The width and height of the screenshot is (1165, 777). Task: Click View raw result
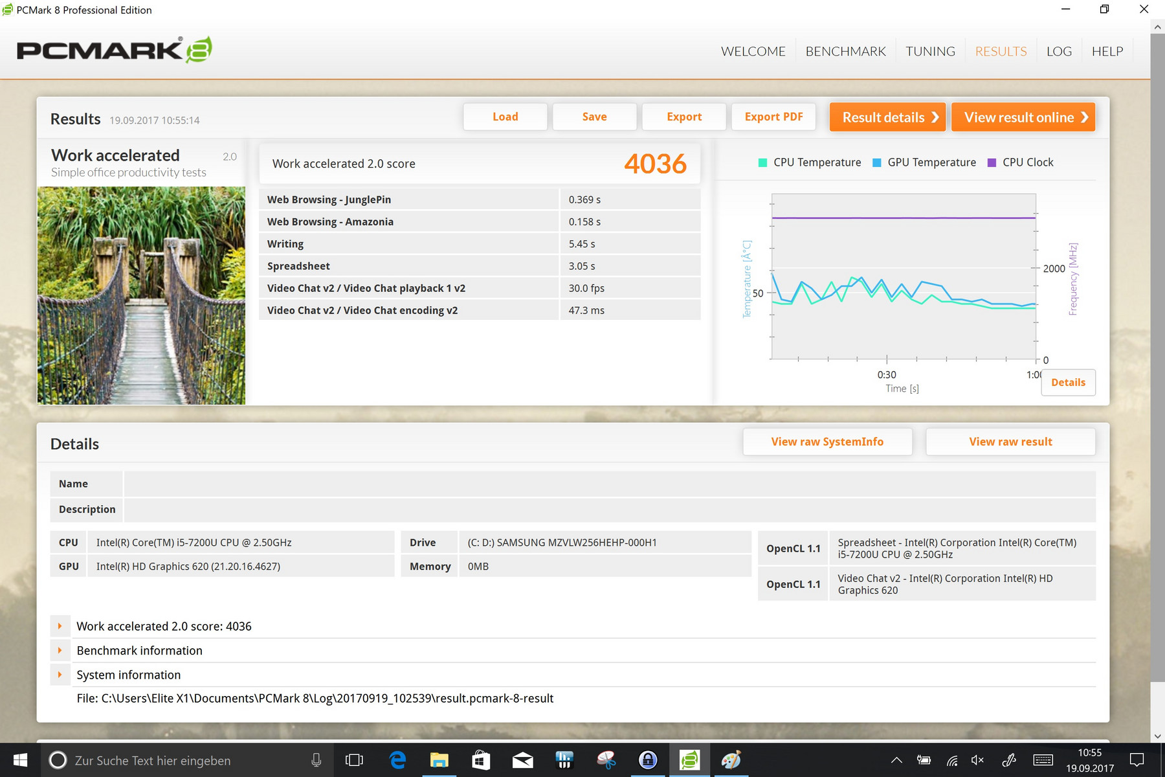1010,442
